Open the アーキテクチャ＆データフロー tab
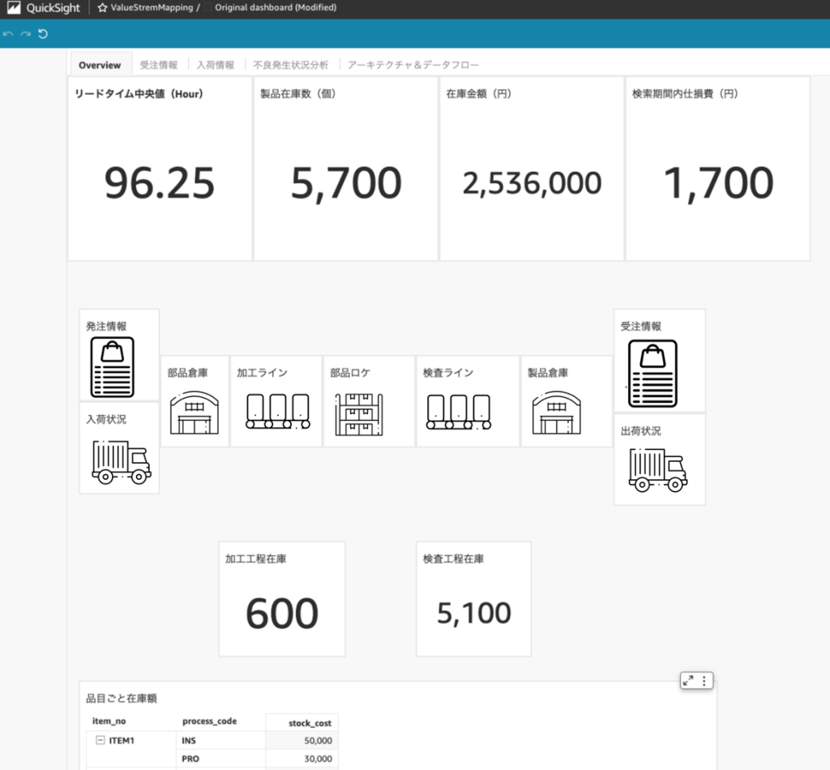830x770 pixels. point(413,65)
